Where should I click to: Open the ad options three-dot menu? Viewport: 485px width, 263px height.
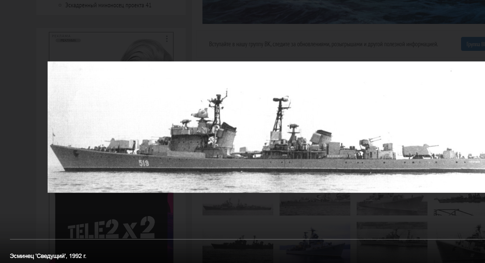[167, 39]
